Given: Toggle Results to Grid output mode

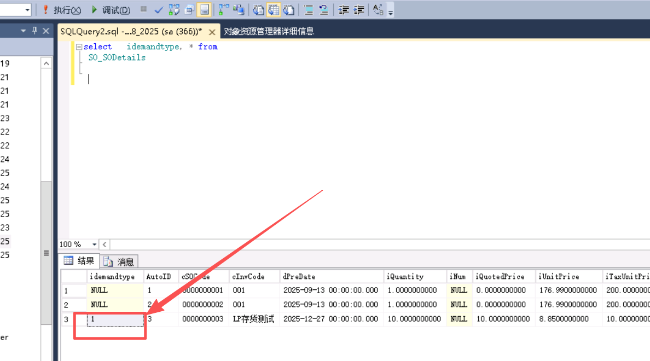Looking at the screenshot, I should click(x=274, y=10).
